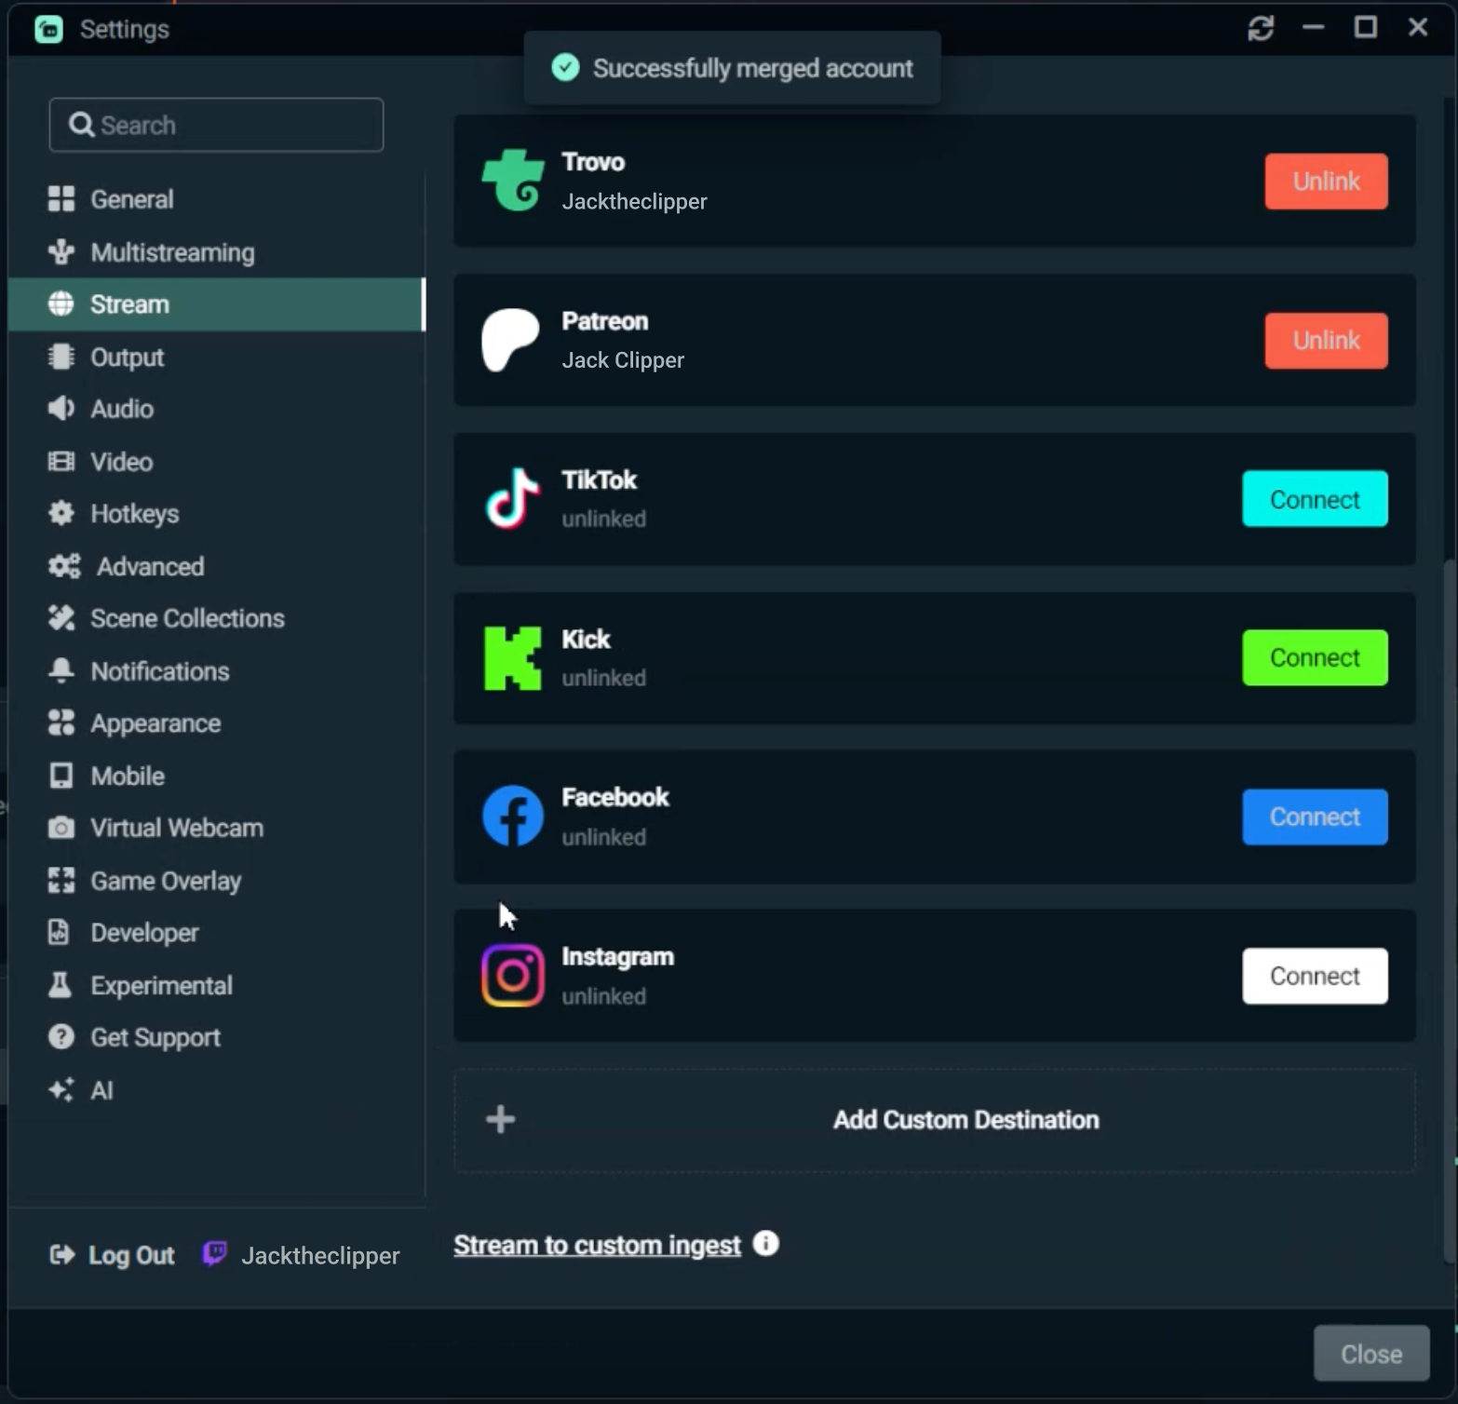The height and width of the screenshot is (1404, 1458).
Task: Click the General grid icon
Action: pyautogui.click(x=61, y=198)
